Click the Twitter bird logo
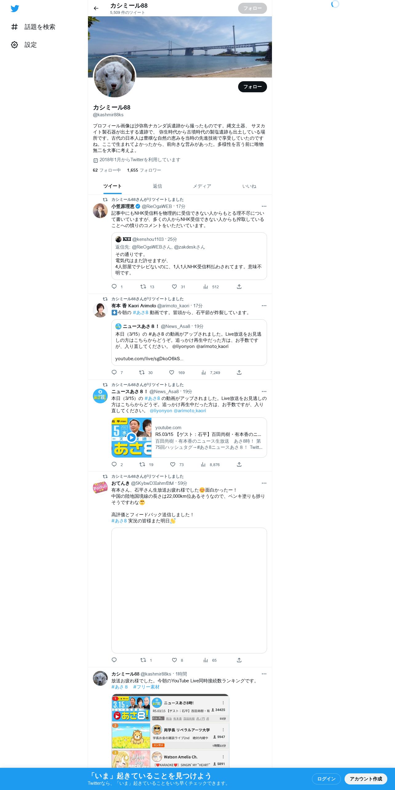Screen dimensions: 395x790 [x=15, y=9]
